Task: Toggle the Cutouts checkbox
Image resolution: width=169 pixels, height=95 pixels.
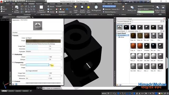Action: click(x=14, y=82)
